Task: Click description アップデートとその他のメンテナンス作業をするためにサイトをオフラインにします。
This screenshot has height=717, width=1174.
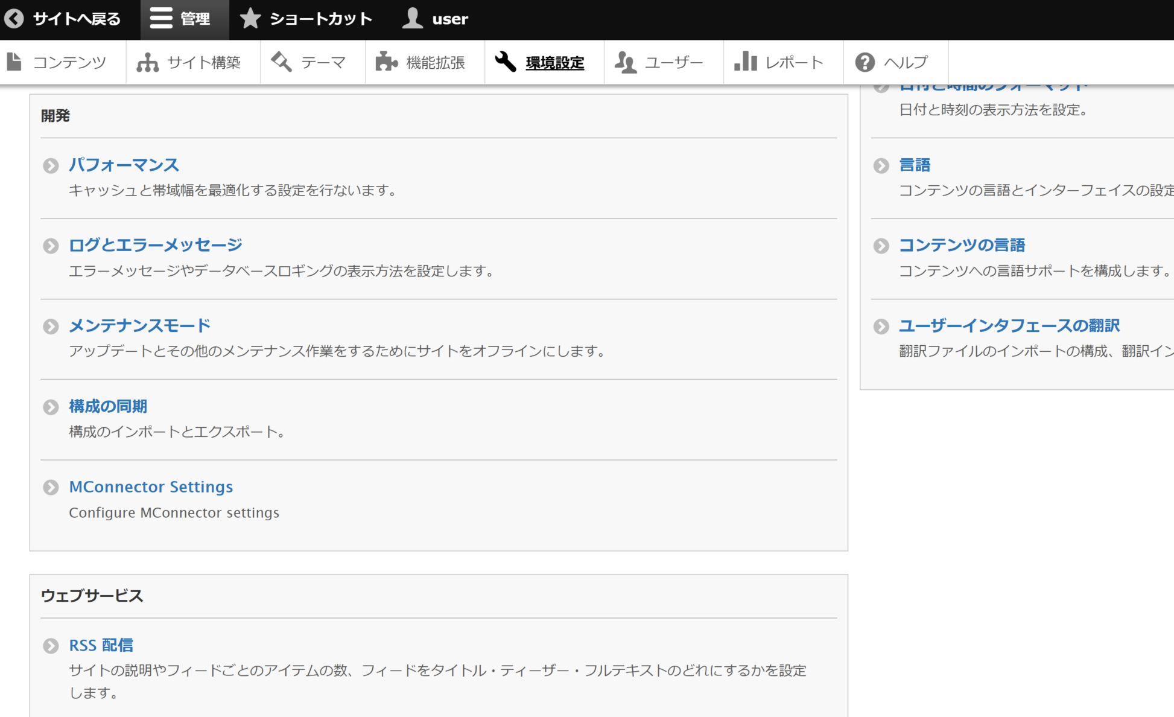Action: coord(337,351)
